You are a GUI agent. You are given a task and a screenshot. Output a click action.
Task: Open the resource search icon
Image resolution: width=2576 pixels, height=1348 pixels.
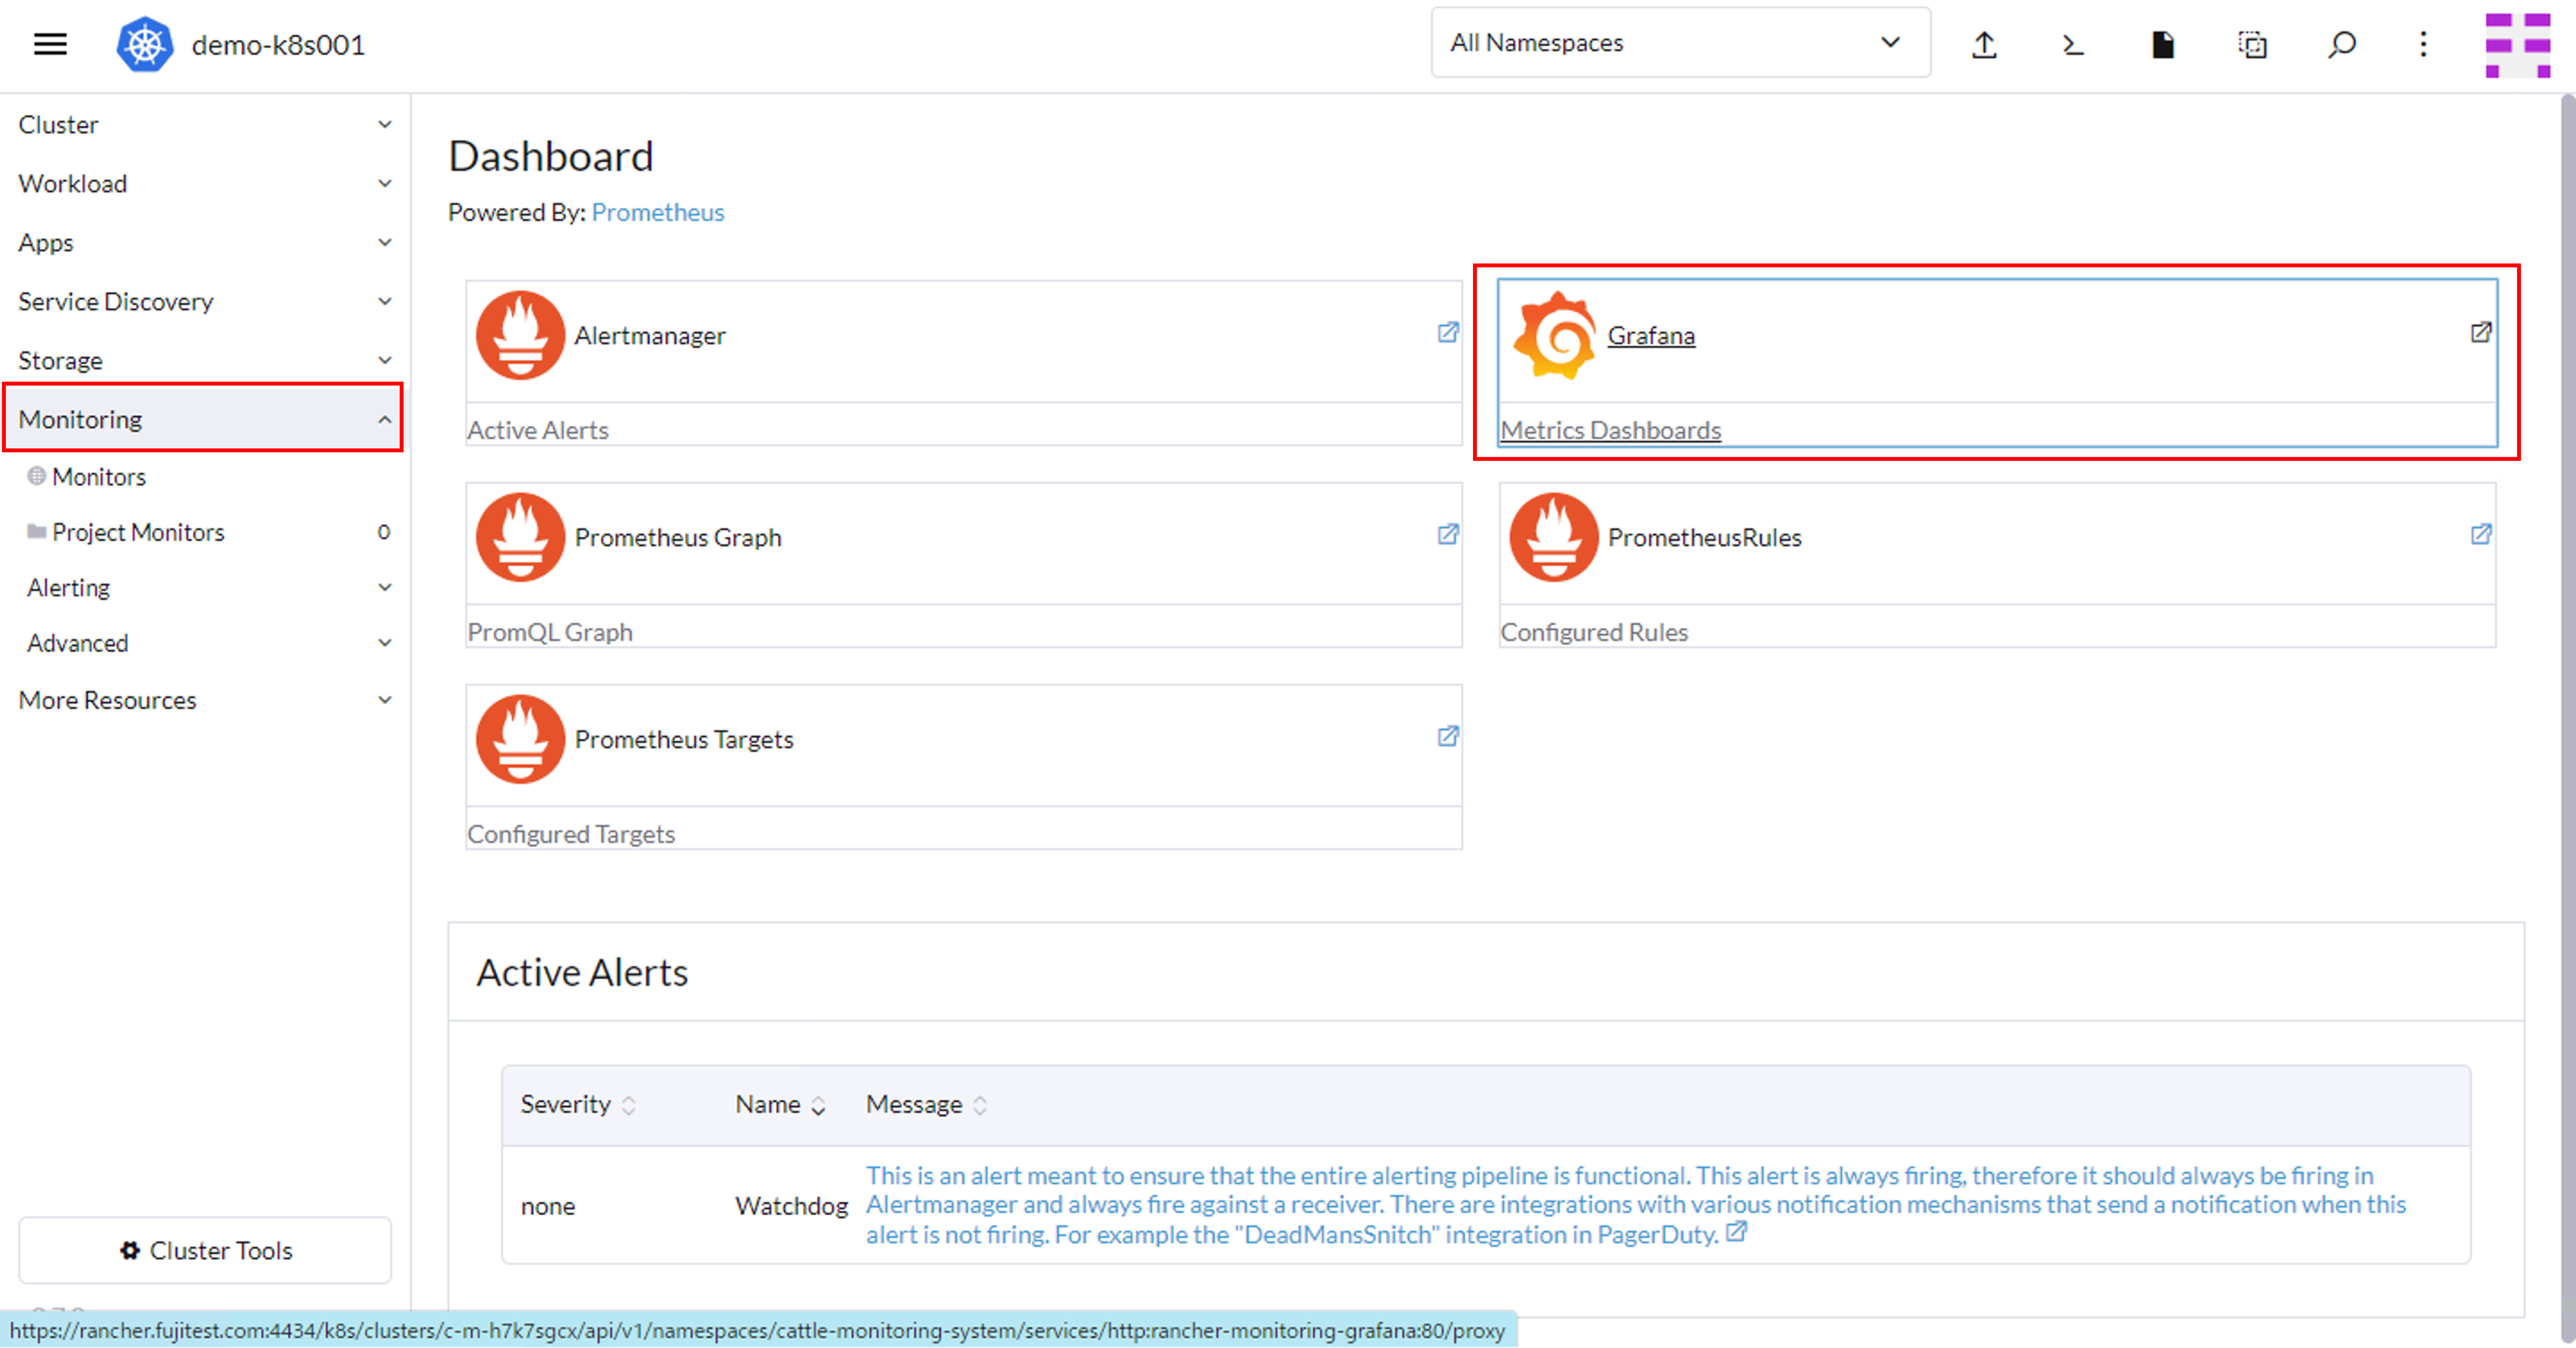coord(2342,44)
